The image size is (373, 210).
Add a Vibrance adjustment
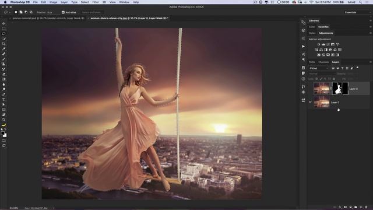coord(337,44)
